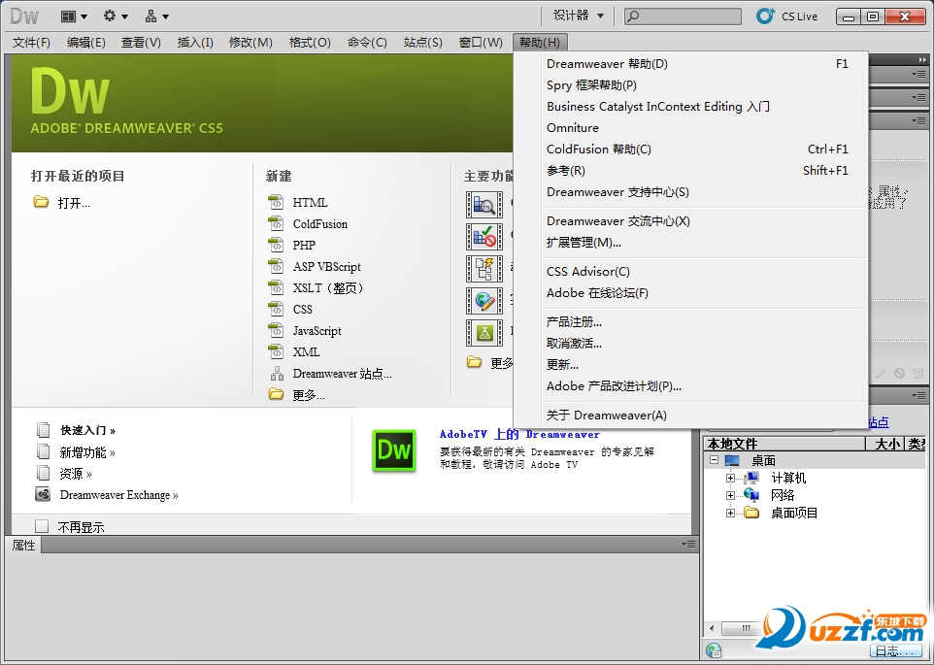Collapse the 桌面 tree node
934x665 pixels.
(x=714, y=460)
